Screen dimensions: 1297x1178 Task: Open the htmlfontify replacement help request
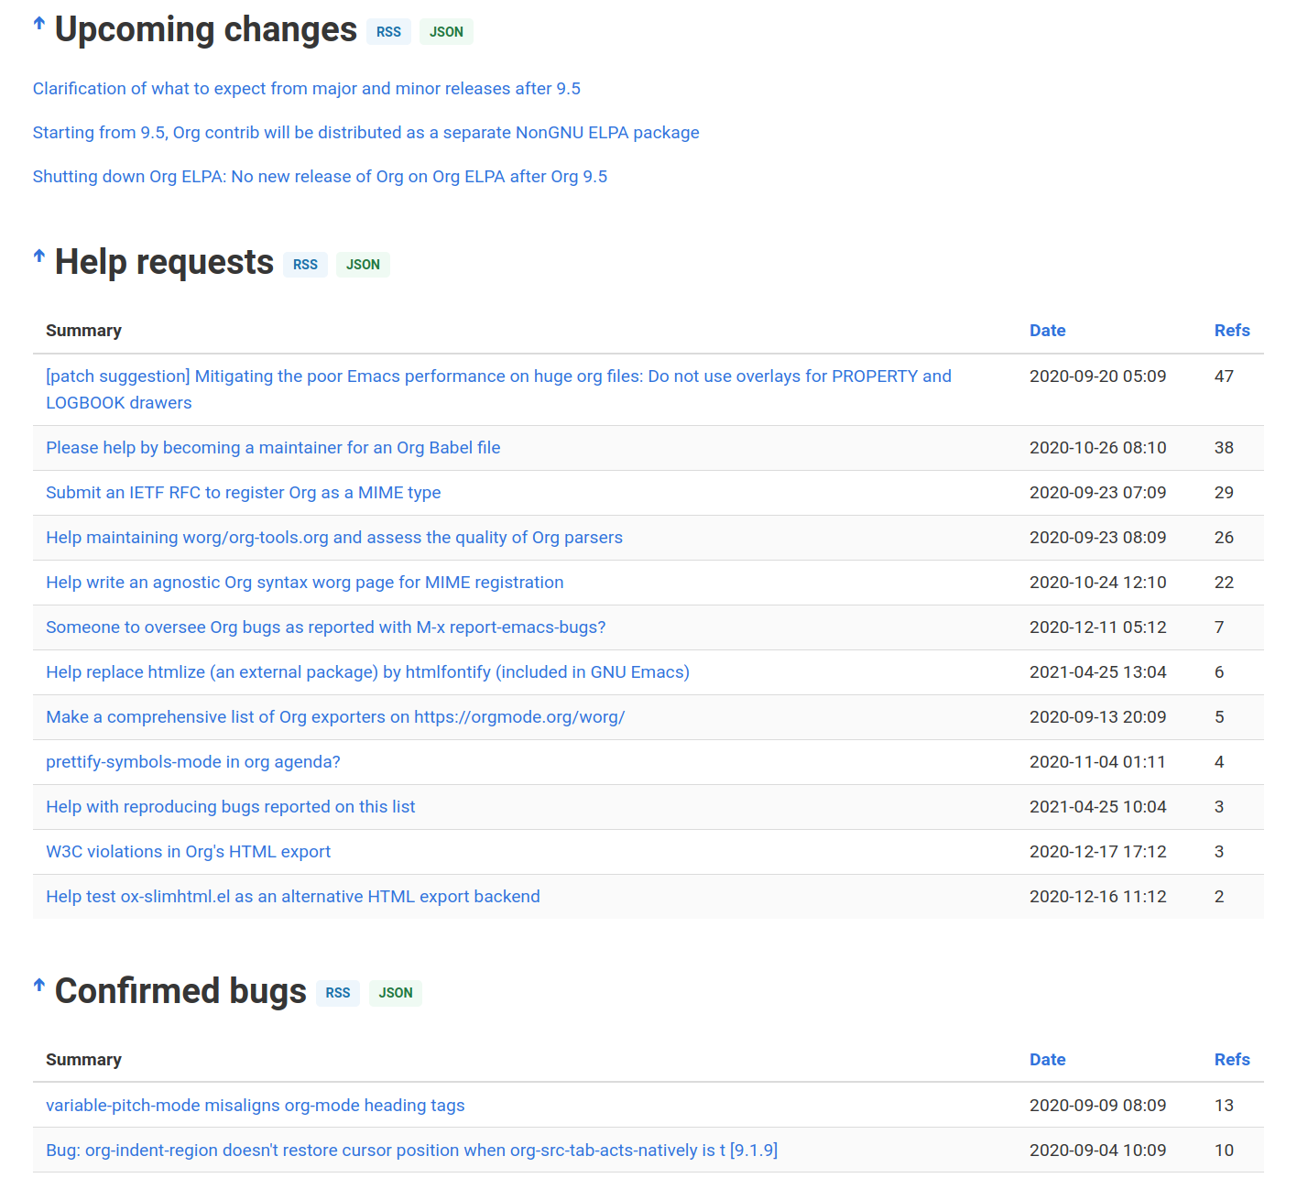click(x=367, y=671)
